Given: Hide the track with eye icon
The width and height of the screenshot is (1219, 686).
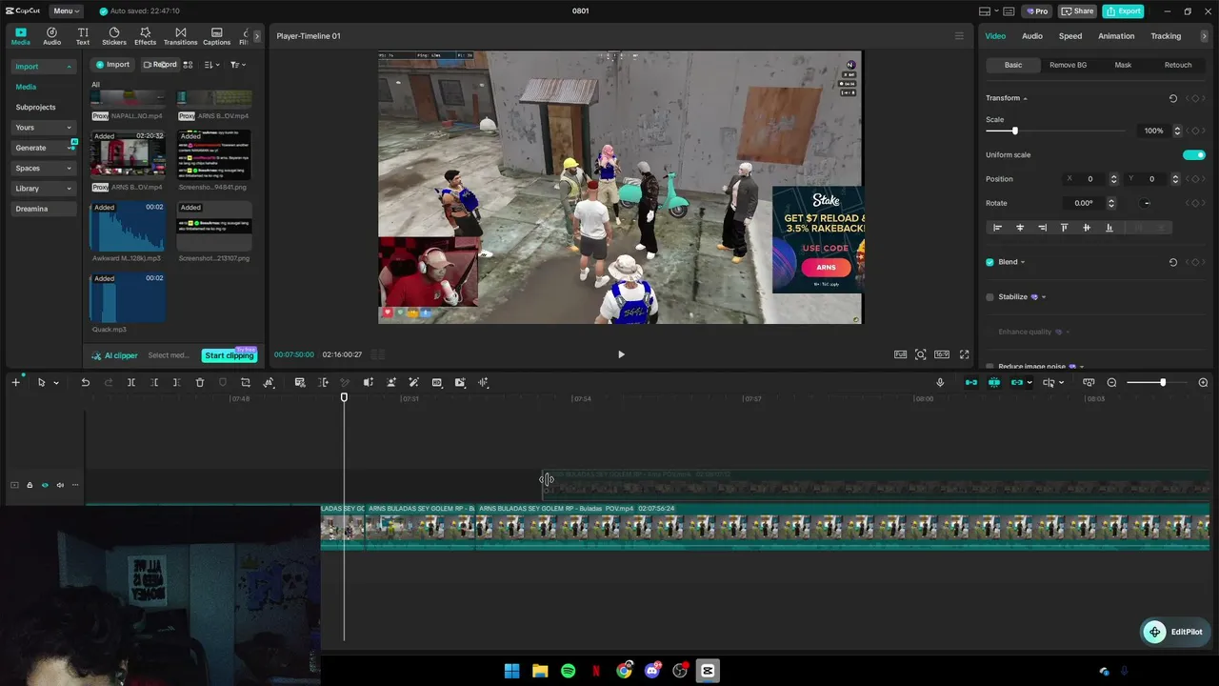Looking at the screenshot, I should (x=45, y=485).
